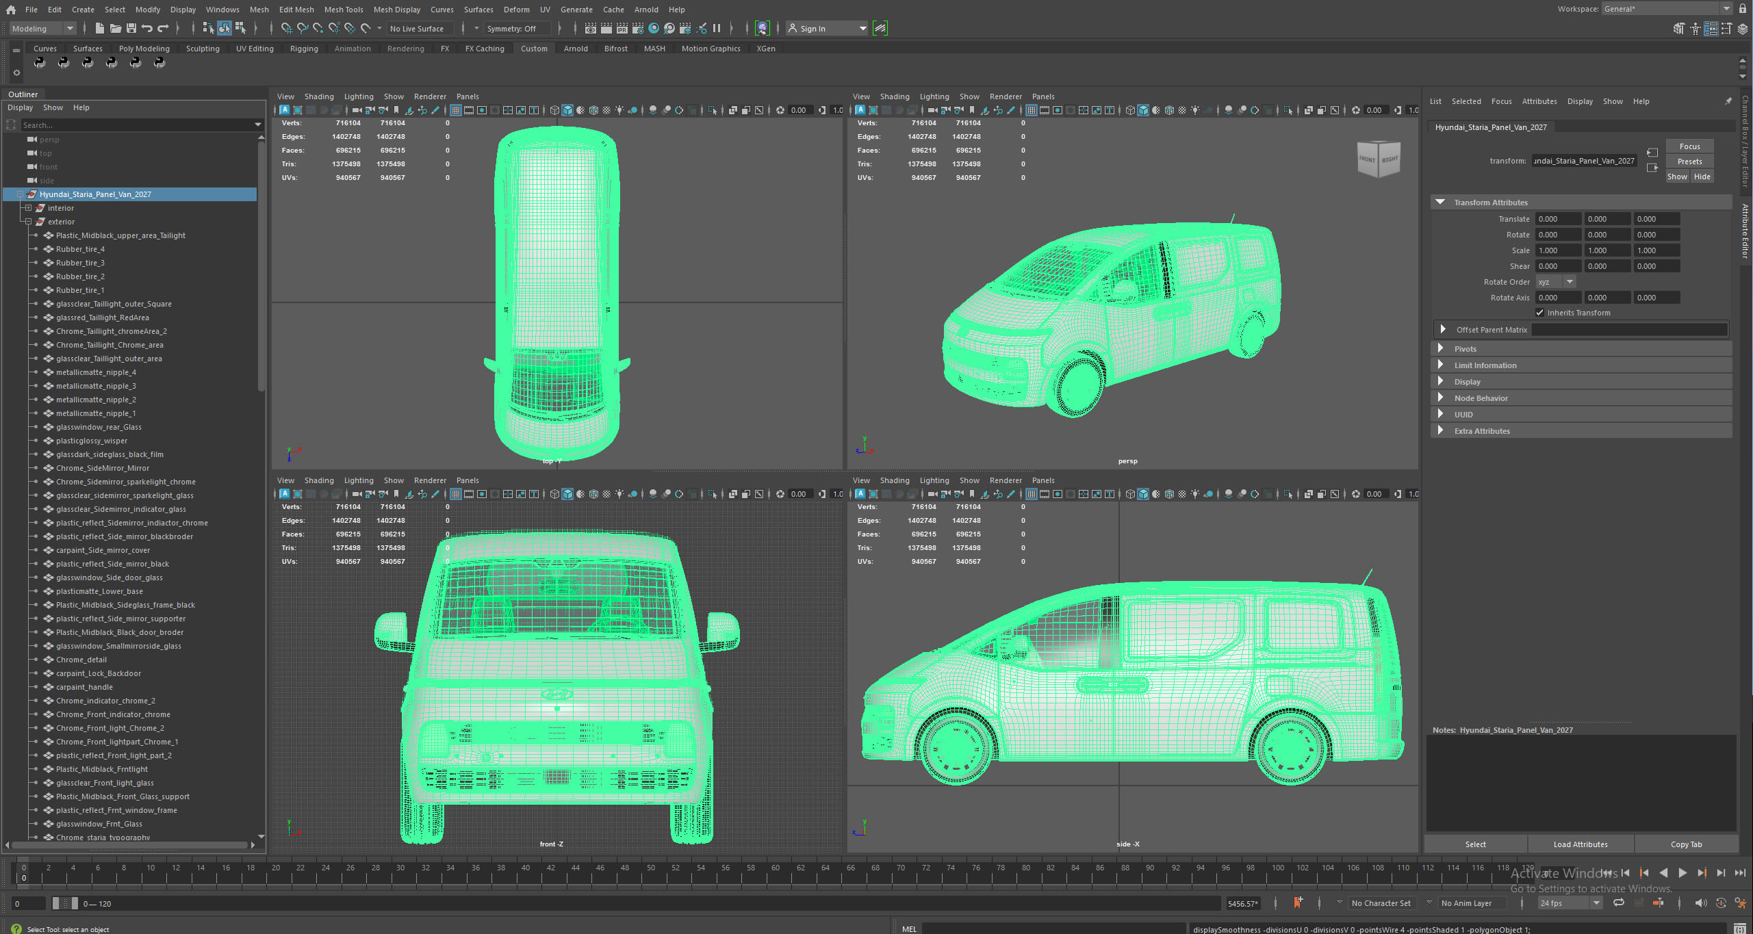Undo the last action with arrow icon

click(x=147, y=28)
